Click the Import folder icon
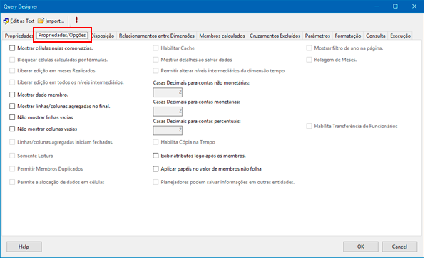 [41, 21]
